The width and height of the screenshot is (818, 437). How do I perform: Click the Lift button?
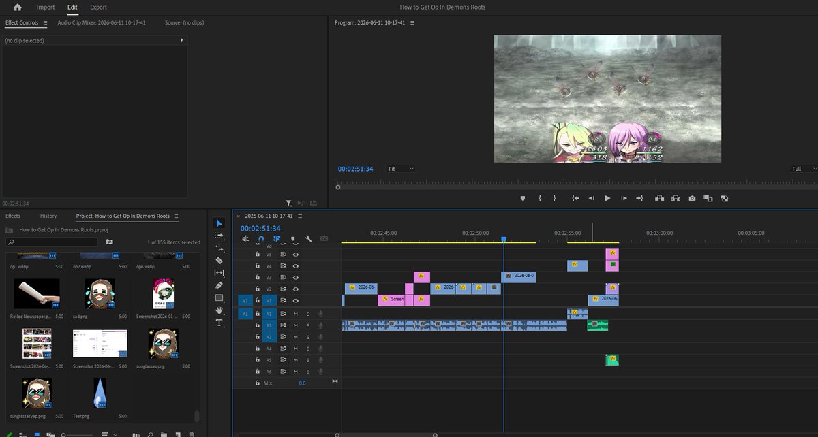[x=659, y=198]
